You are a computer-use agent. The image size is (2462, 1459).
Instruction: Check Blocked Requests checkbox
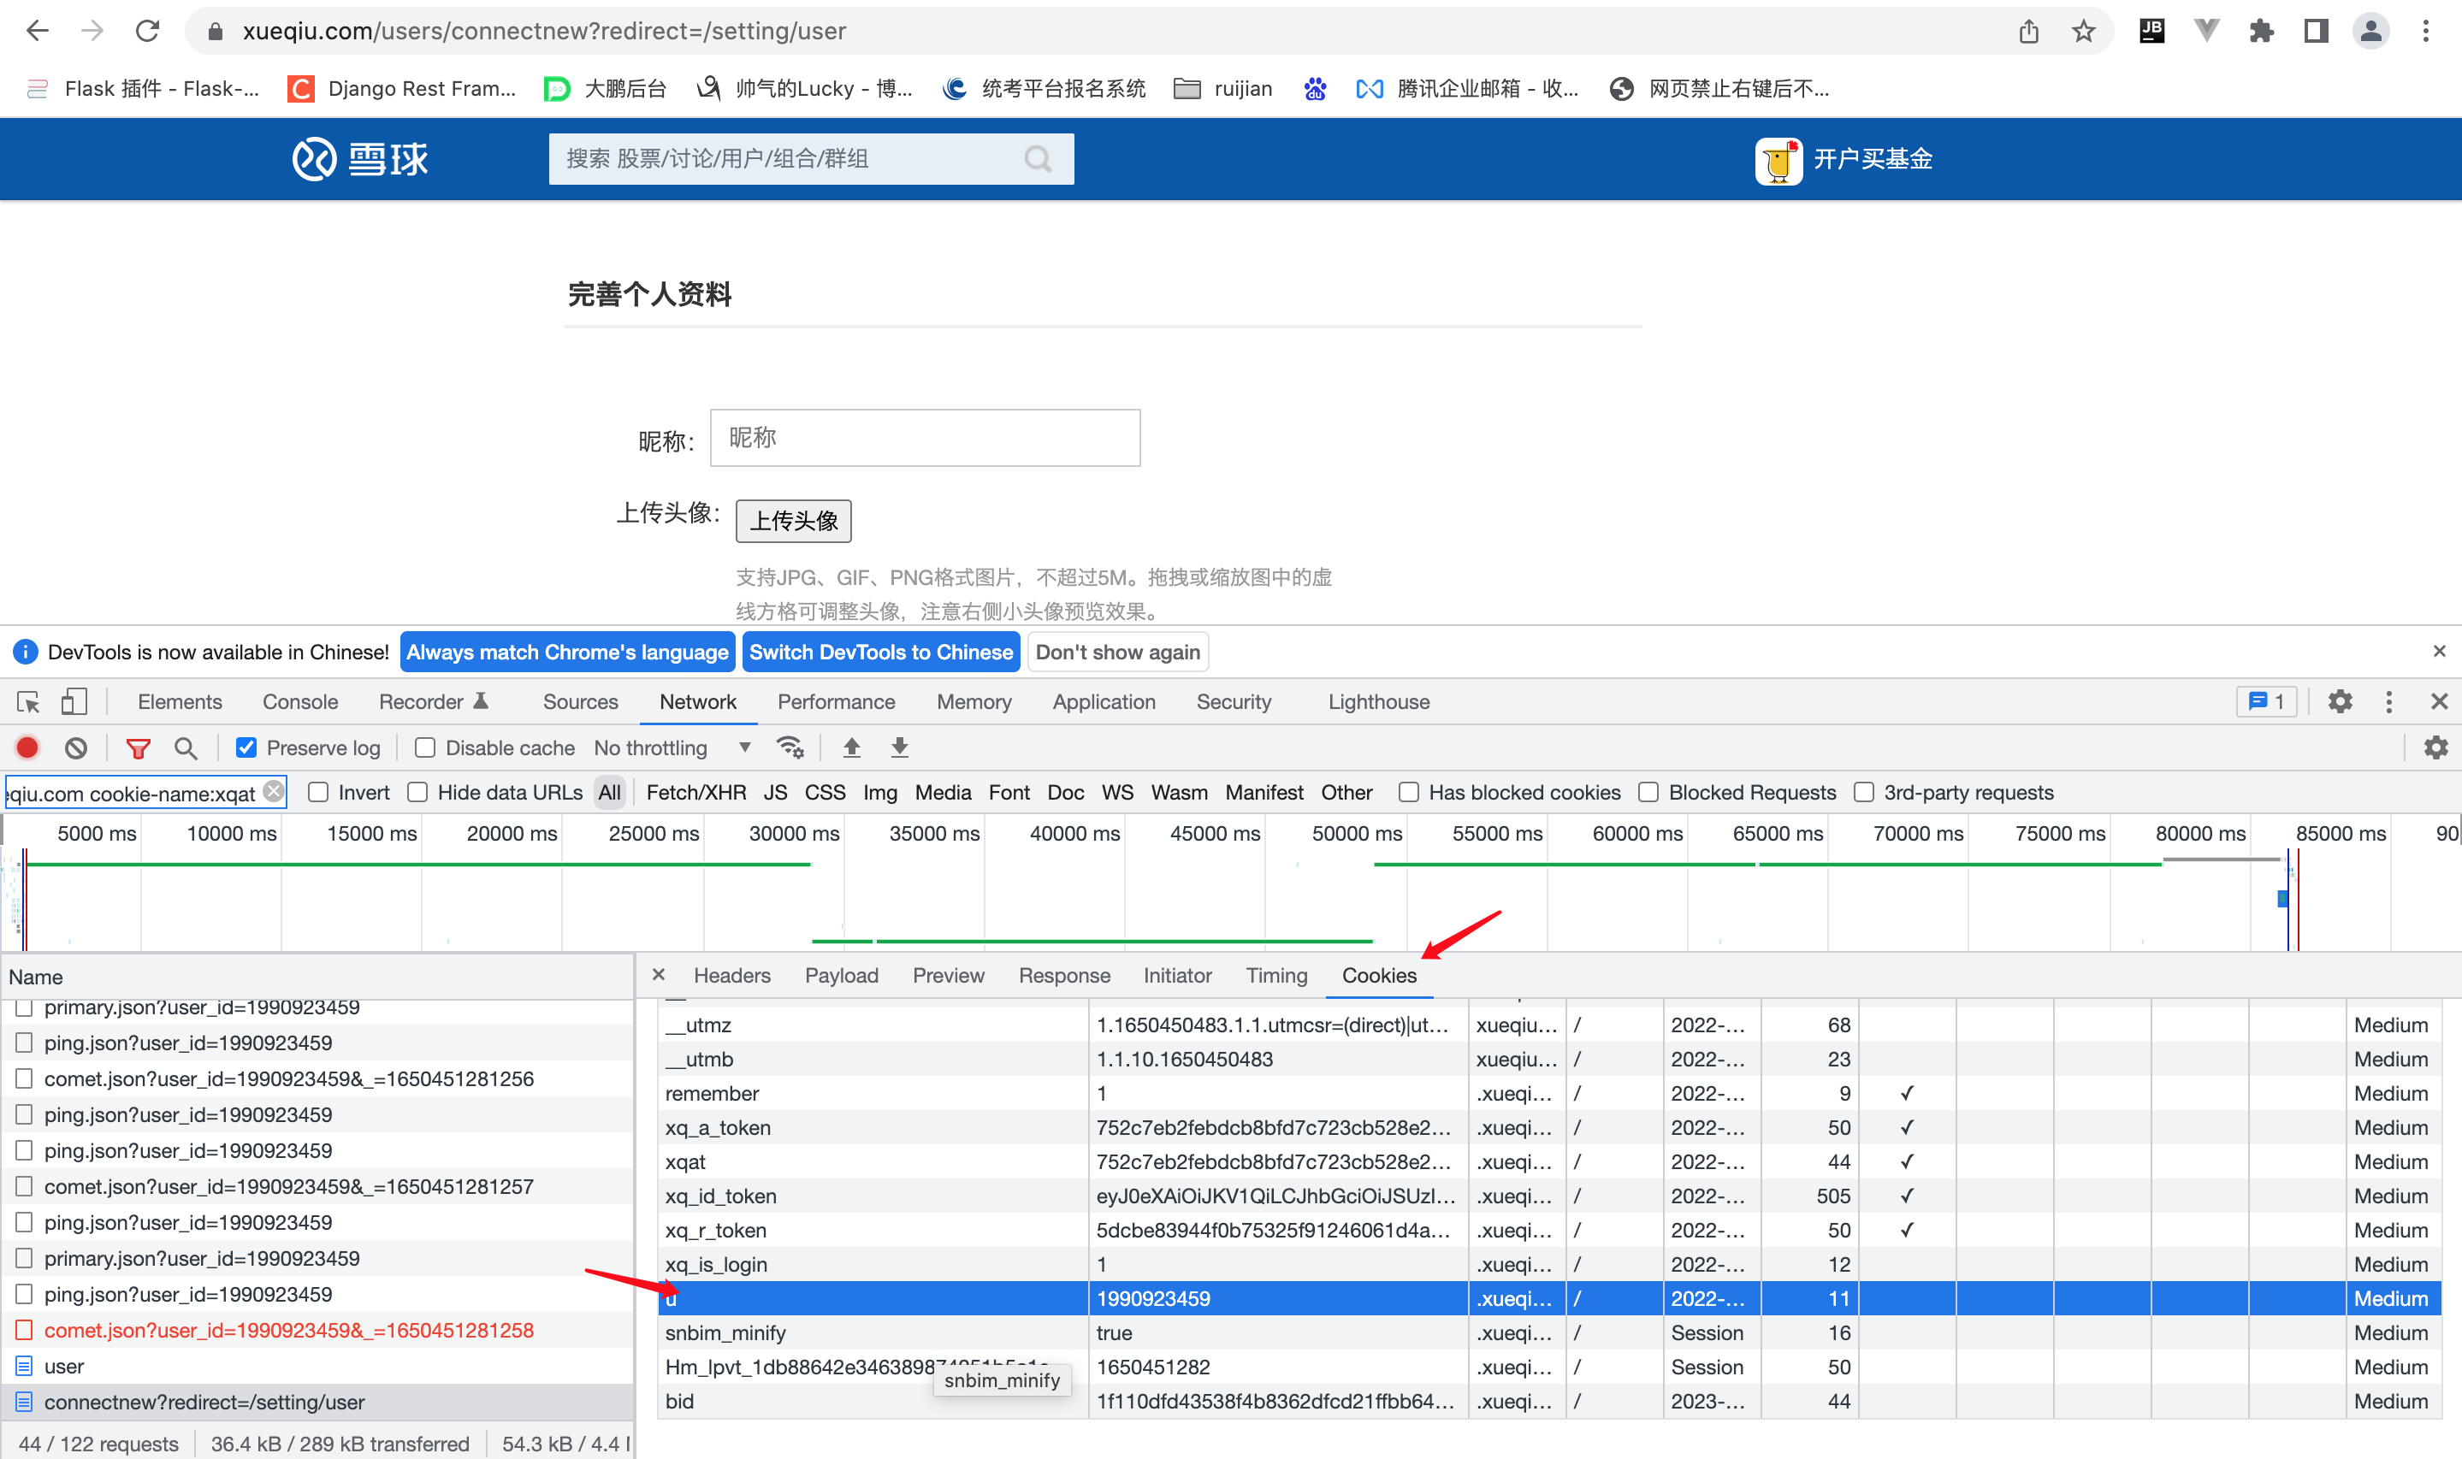coord(1648,793)
